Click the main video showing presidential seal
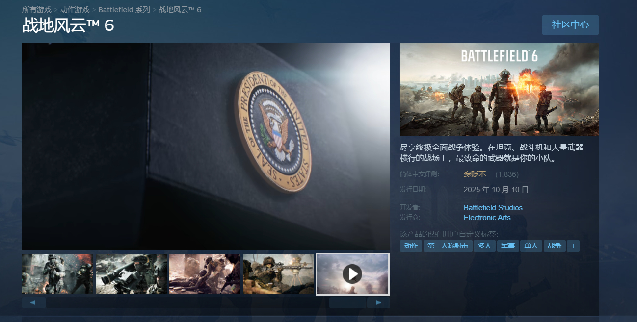This screenshot has height=322, width=637. pos(206,147)
